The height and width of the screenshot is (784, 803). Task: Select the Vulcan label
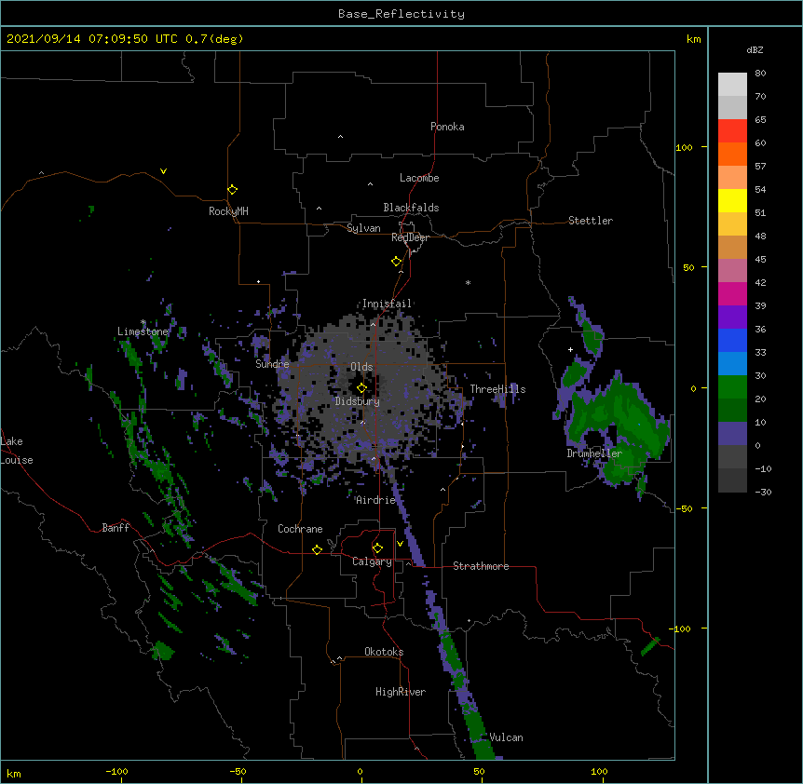click(x=506, y=737)
